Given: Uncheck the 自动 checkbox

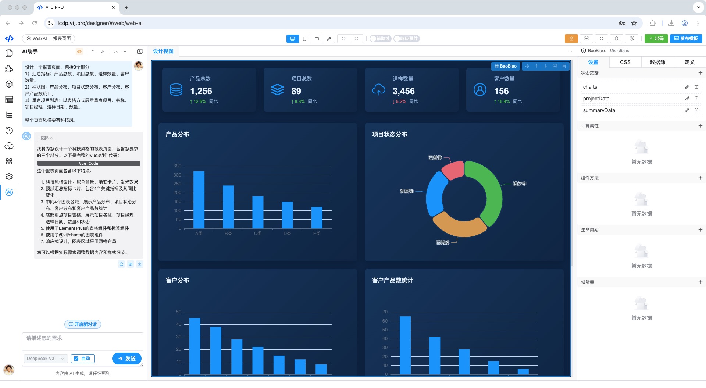Looking at the screenshot, I should coord(76,359).
